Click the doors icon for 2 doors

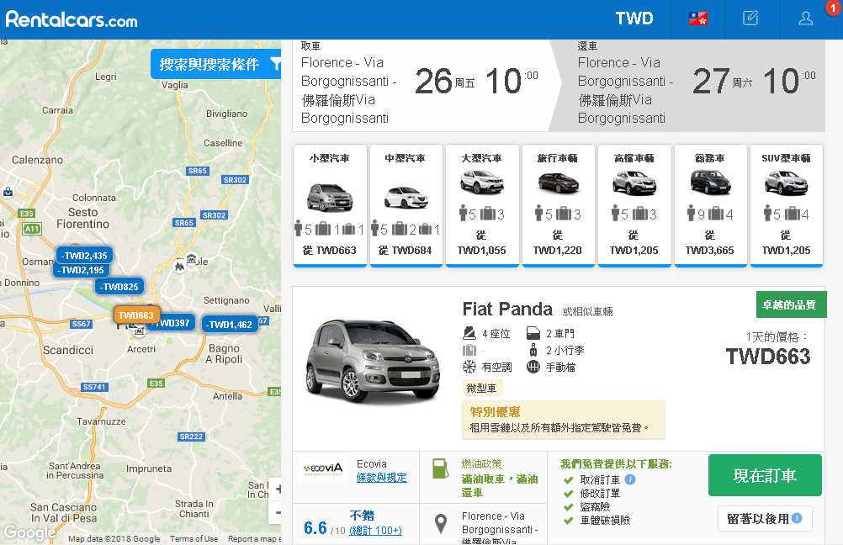533,334
